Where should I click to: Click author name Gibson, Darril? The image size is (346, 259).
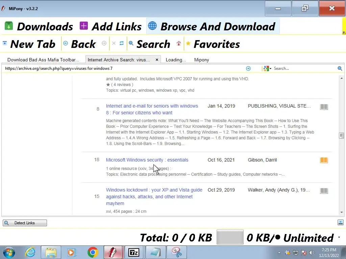click(262, 160)
